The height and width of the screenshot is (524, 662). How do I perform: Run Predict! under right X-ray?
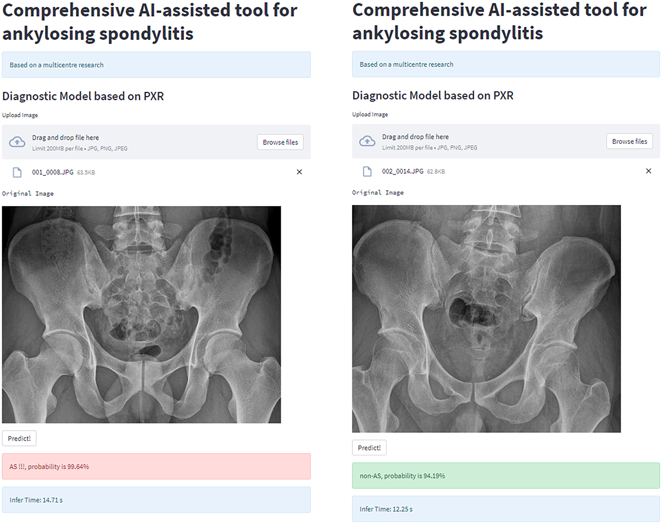point(369,447)
